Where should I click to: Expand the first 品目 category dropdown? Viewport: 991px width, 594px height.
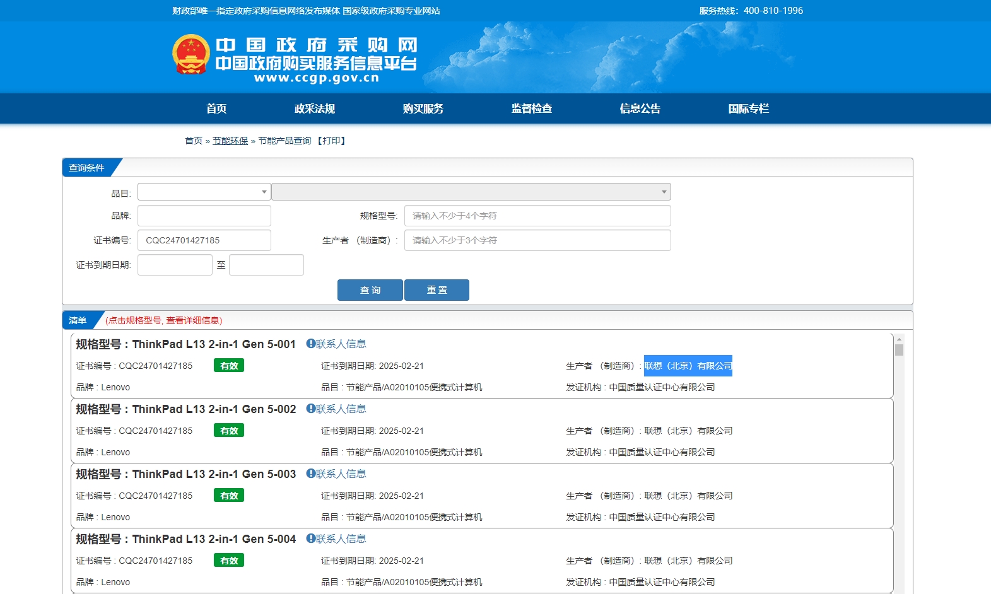pos(204,192)
